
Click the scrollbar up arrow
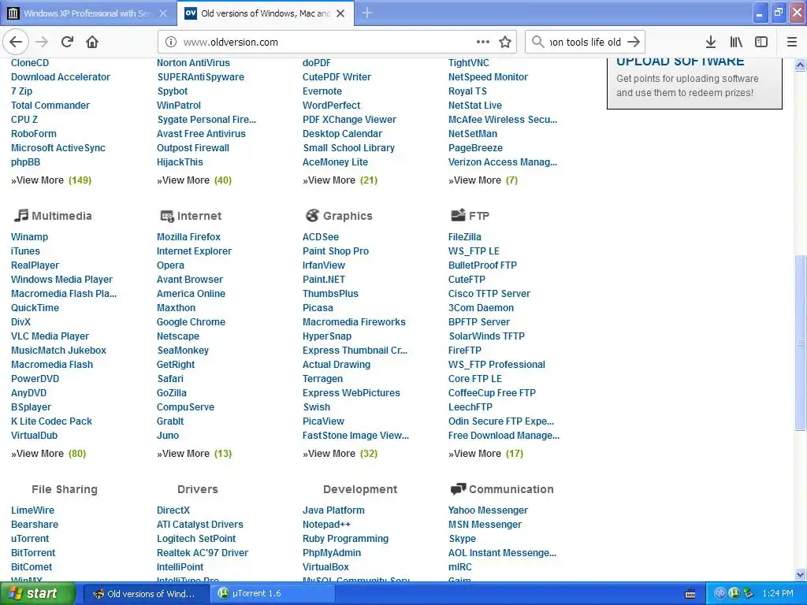800,65
